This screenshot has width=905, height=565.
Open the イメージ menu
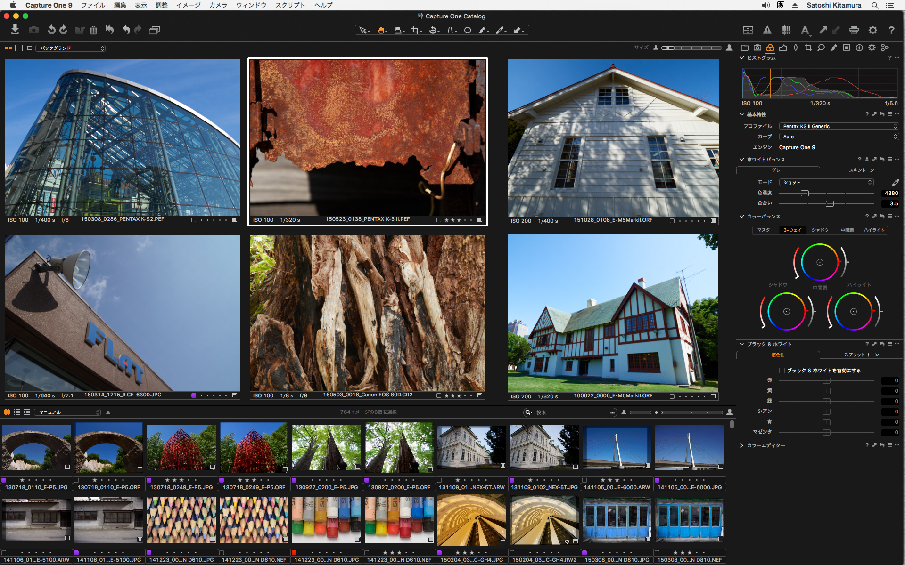188,5
